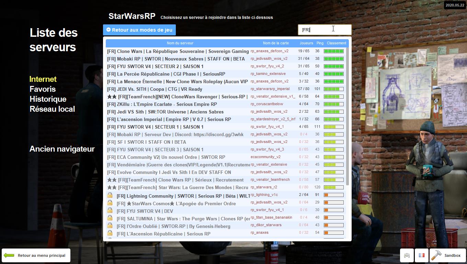Switch to the Favoris server tab
The width and height of the screenshot is (467, 264).
(x=43, y=89)
